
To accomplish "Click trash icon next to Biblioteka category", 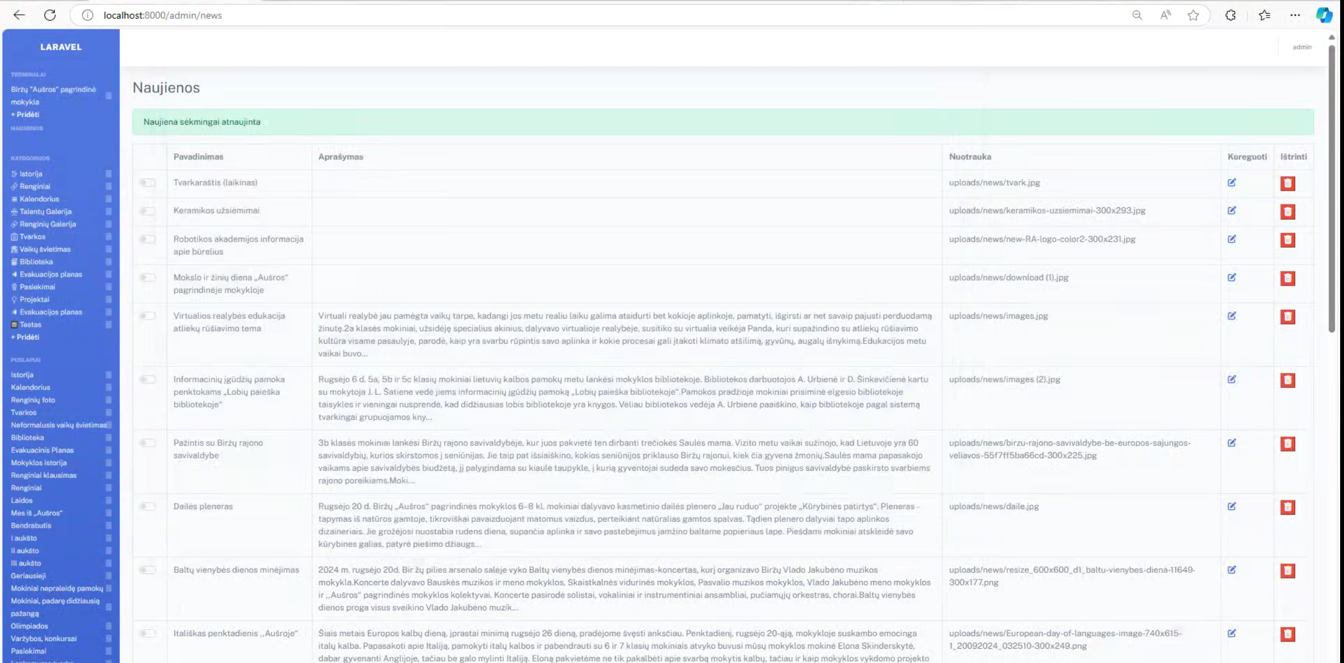I will pos(108,262).
